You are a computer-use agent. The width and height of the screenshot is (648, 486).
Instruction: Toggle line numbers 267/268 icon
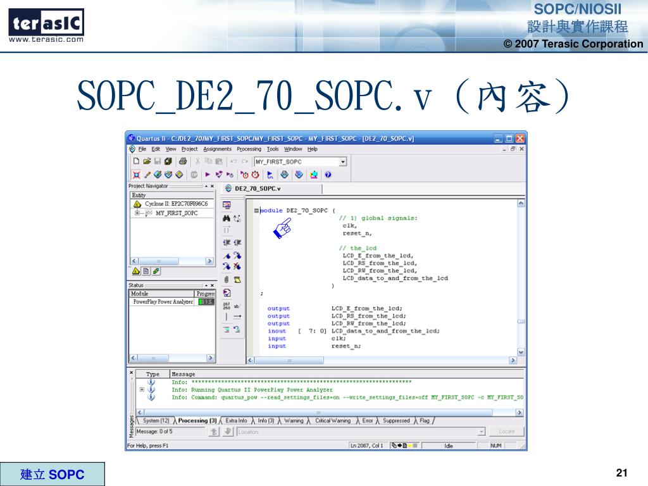click(227, 306)
